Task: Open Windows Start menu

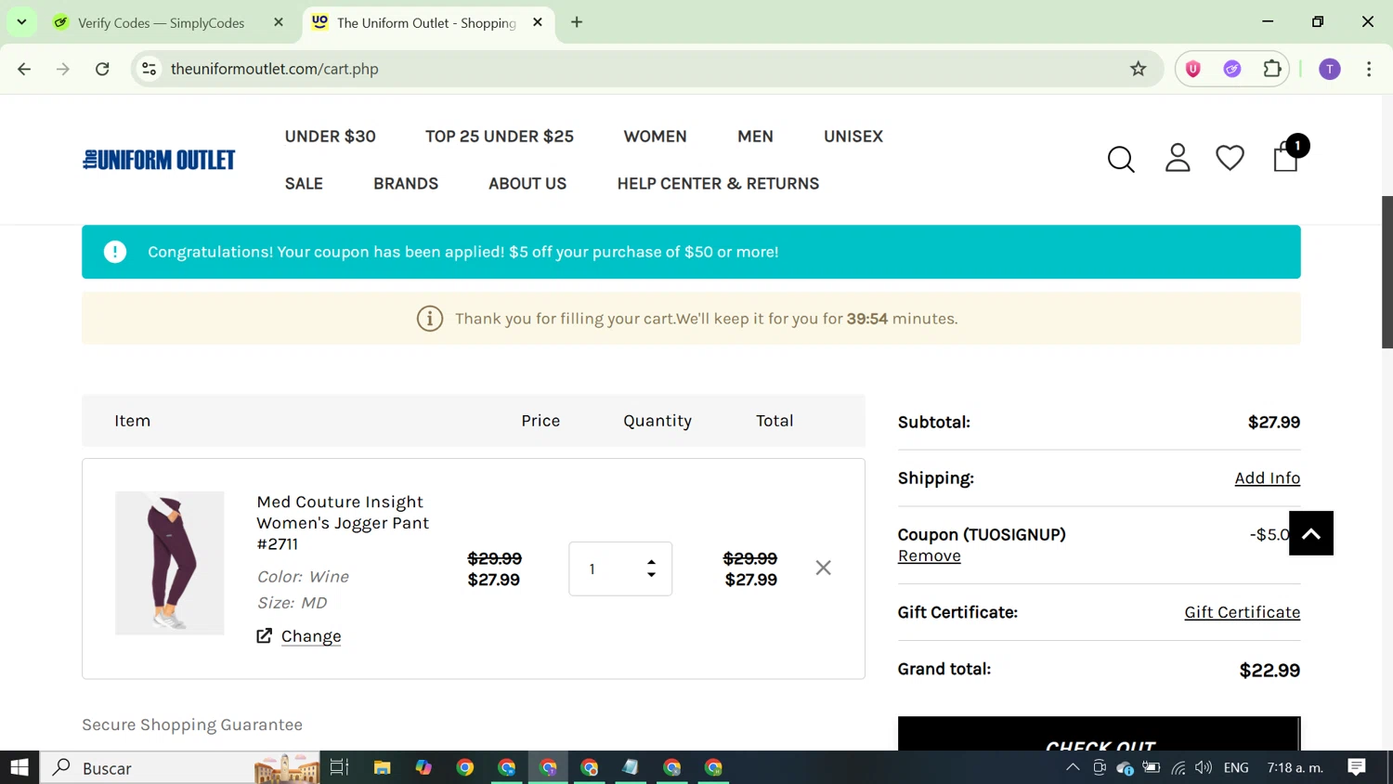Action: click(20, 767)
